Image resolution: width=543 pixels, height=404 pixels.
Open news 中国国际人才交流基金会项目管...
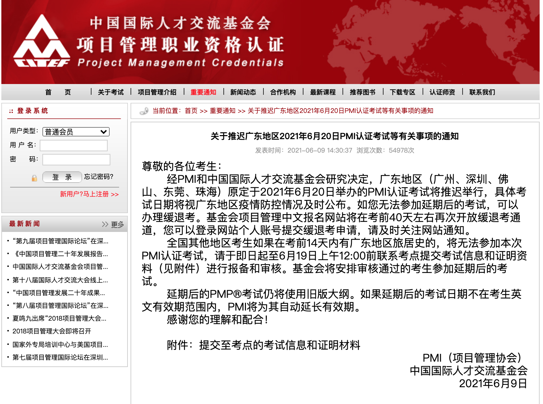(61, 267)
